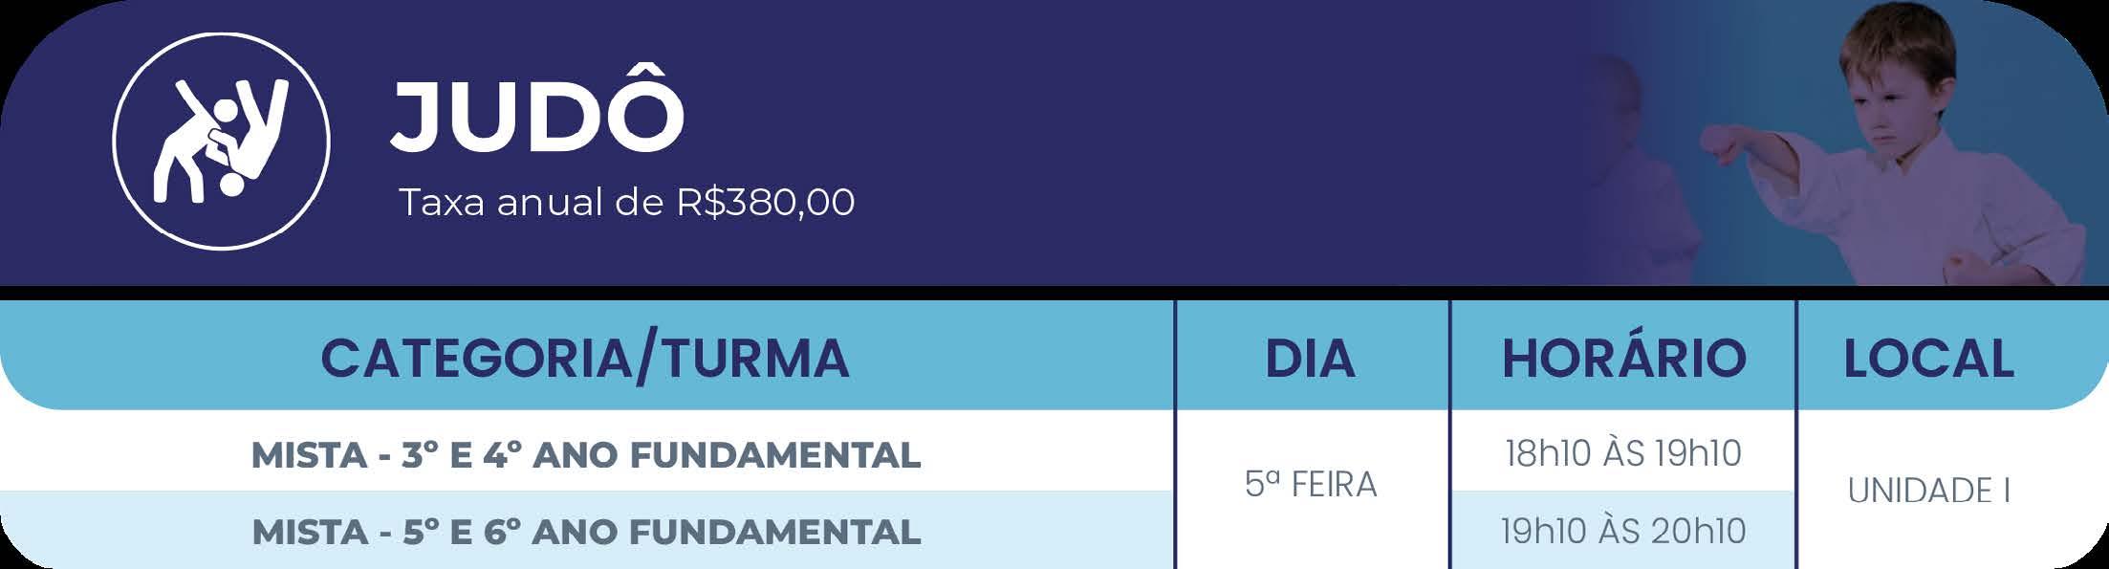The height and width of the screenshot is (569, 2109).
Task: Click the CATEGORIA/TURMA column header
Action: pos(585,358)
